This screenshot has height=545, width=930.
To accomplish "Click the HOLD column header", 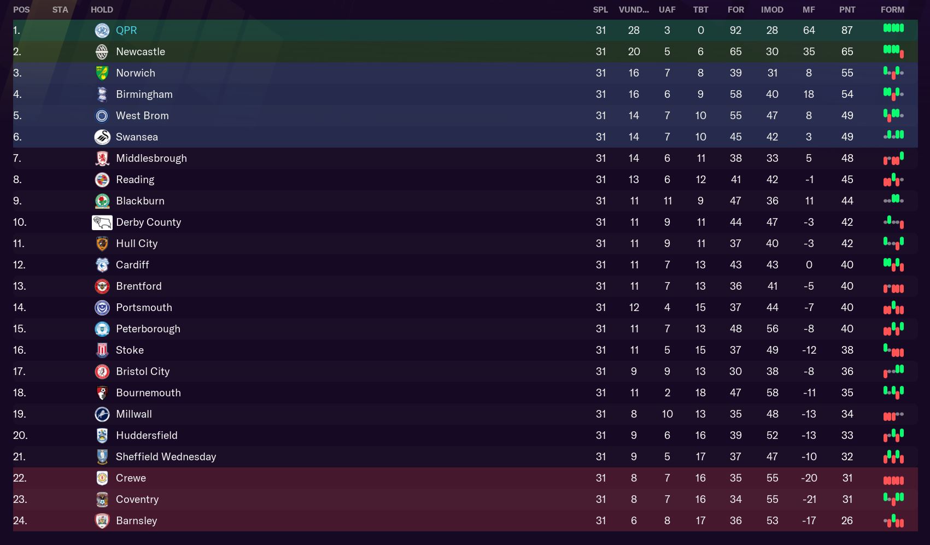I will click(x=102, y=10).
